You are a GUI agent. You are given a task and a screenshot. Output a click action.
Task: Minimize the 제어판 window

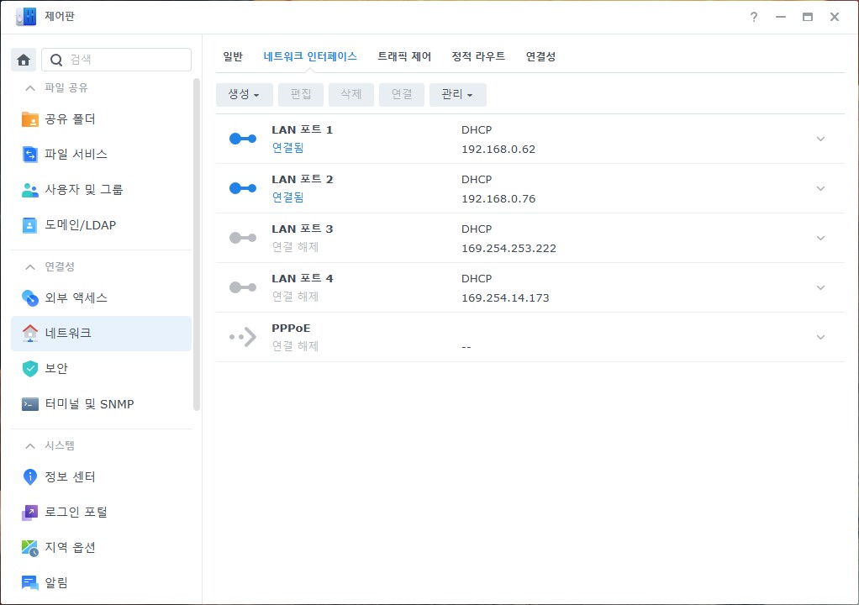[x=781, y=17]
